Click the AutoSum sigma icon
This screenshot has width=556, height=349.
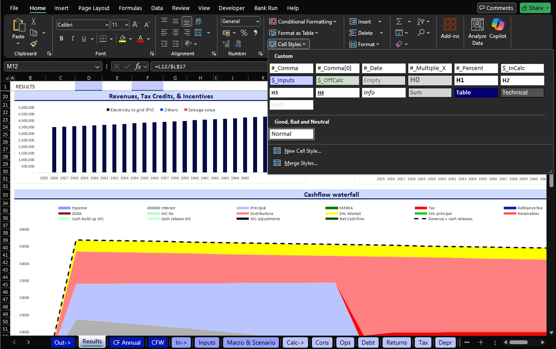(399, 22)
